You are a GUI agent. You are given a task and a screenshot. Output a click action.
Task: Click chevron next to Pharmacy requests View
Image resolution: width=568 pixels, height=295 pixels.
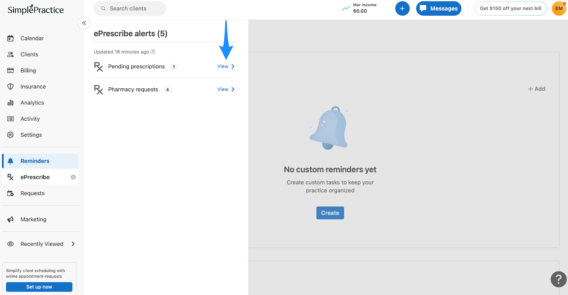[x=233, y=89]
